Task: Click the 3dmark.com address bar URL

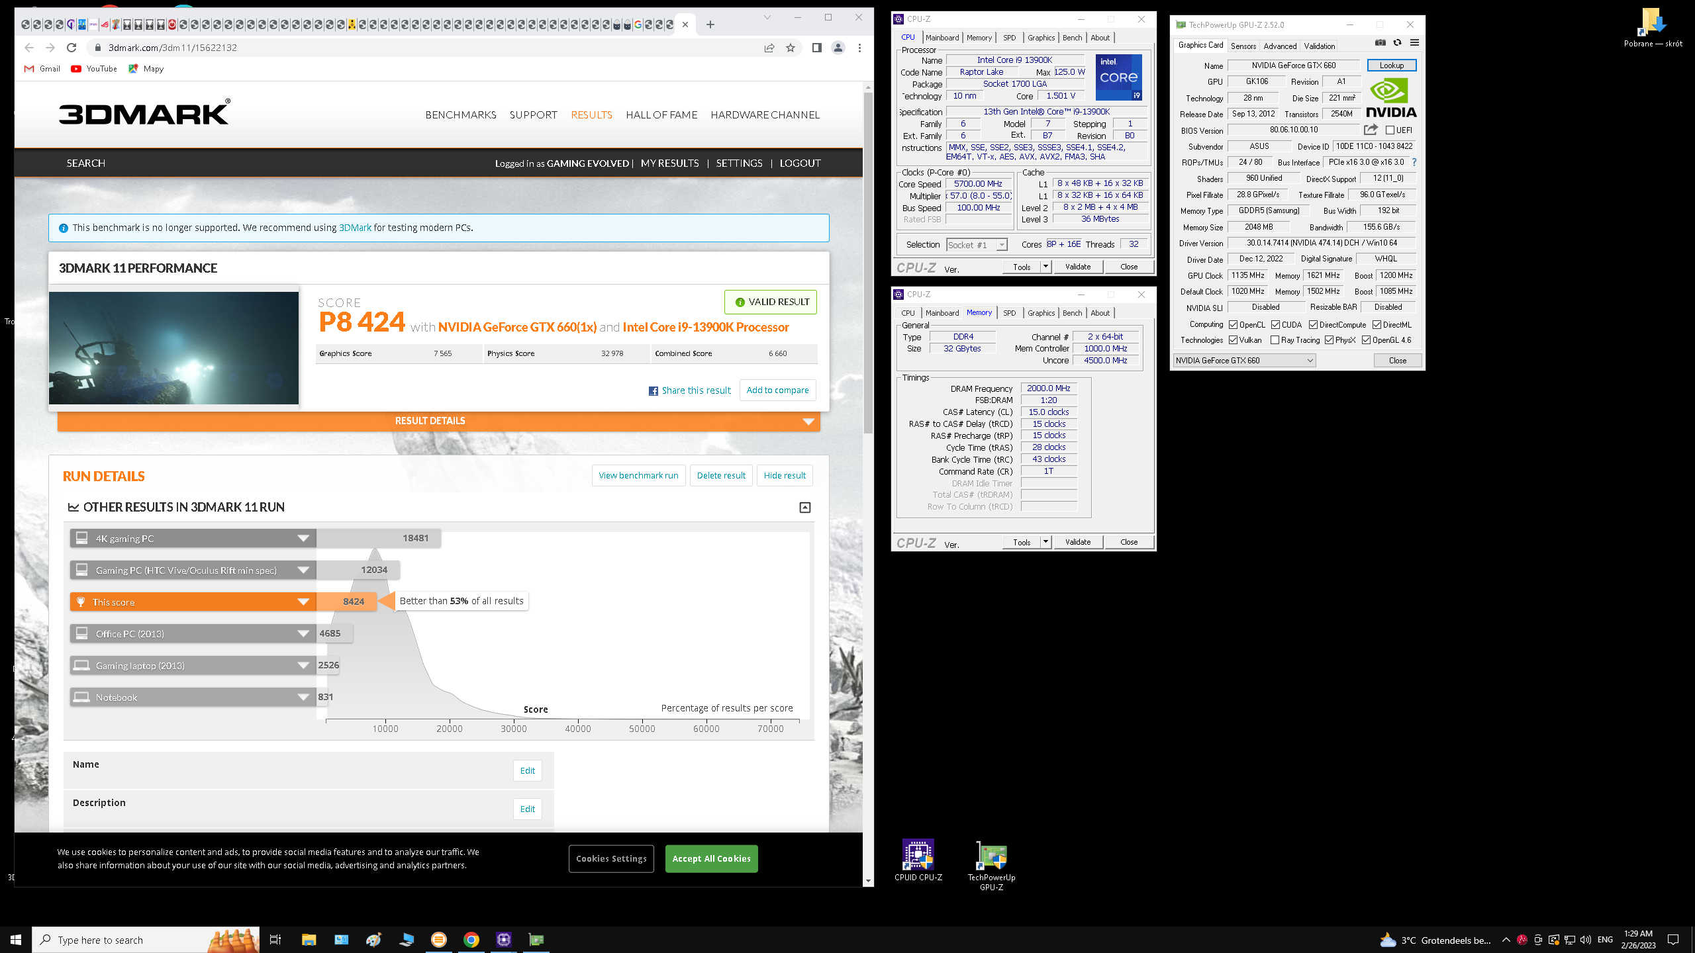Action: pos(172,48)
